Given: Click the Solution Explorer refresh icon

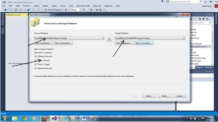Looking at the screenshot, I should tap(200, 19).
